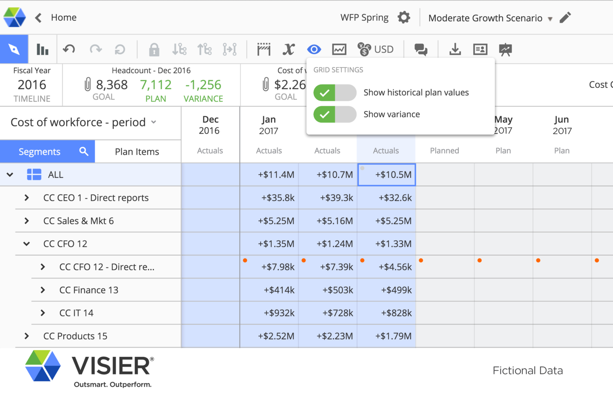Image resolution: width=613 pixels, height=393 pixels.
Task: Toggle off Show variance
Action: (335, 114)
